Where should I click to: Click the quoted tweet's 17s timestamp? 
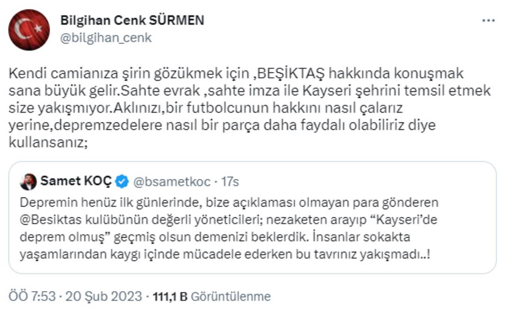point(230,182)
